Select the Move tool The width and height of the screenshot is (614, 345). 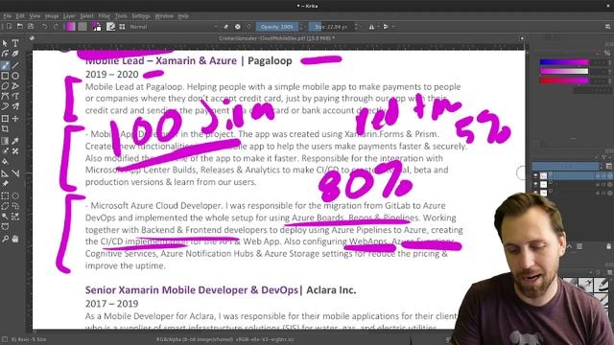(15, 118)
